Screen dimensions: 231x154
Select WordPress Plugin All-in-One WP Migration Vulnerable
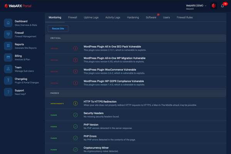point(114,58)
